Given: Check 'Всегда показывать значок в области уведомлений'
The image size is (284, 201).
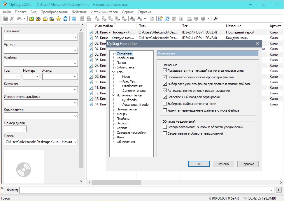Looking at the screenshot, I should (x=165, y=127).
